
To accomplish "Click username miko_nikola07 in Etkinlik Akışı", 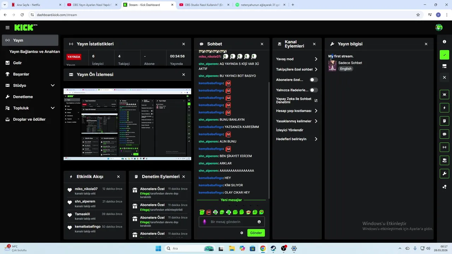I will [86, 189].
